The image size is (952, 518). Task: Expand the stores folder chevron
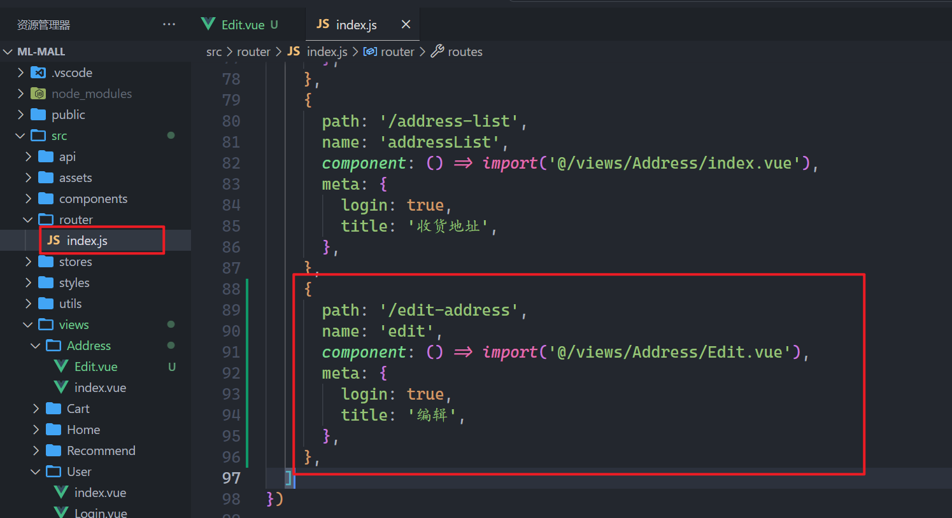[x=28, y=262]
